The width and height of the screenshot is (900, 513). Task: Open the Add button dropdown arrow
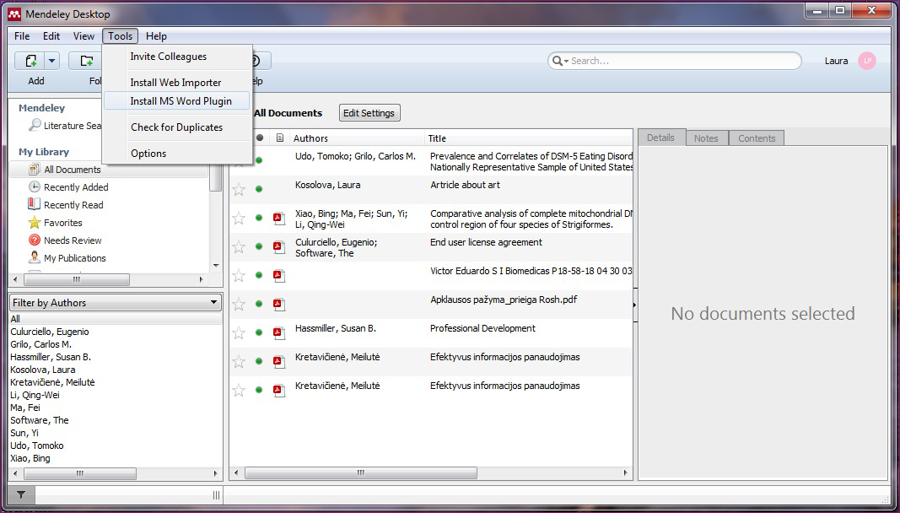pyautogui.click(x=52, y=61)
